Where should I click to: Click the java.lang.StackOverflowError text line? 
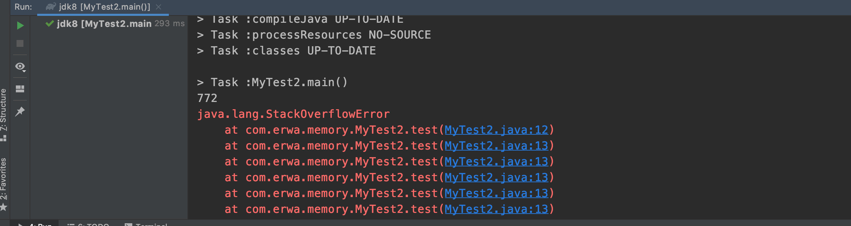click(293, 114)
